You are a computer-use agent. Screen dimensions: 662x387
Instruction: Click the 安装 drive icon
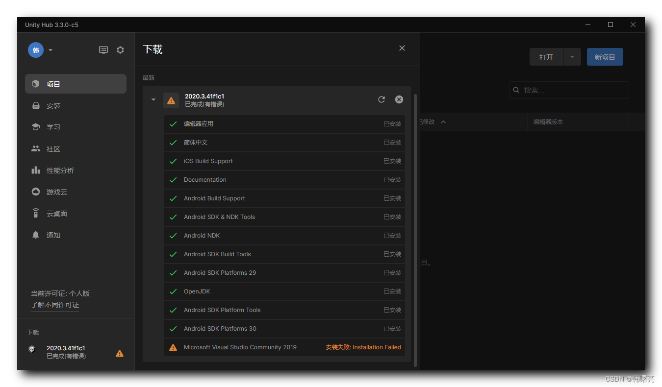(36, 105)
